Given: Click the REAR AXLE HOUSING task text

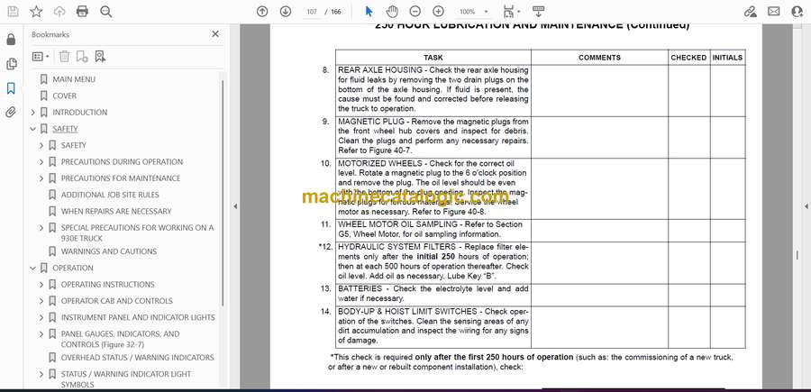Looking at the screenshot, I should [x=433, y=89].
